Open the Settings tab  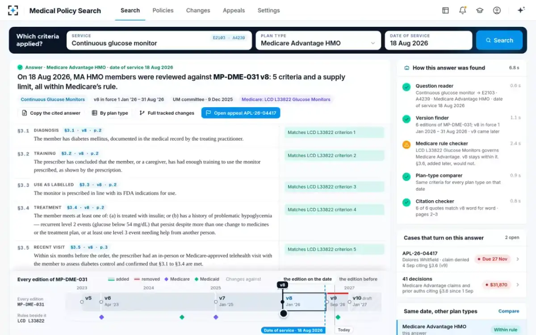(x=269, y=10)
